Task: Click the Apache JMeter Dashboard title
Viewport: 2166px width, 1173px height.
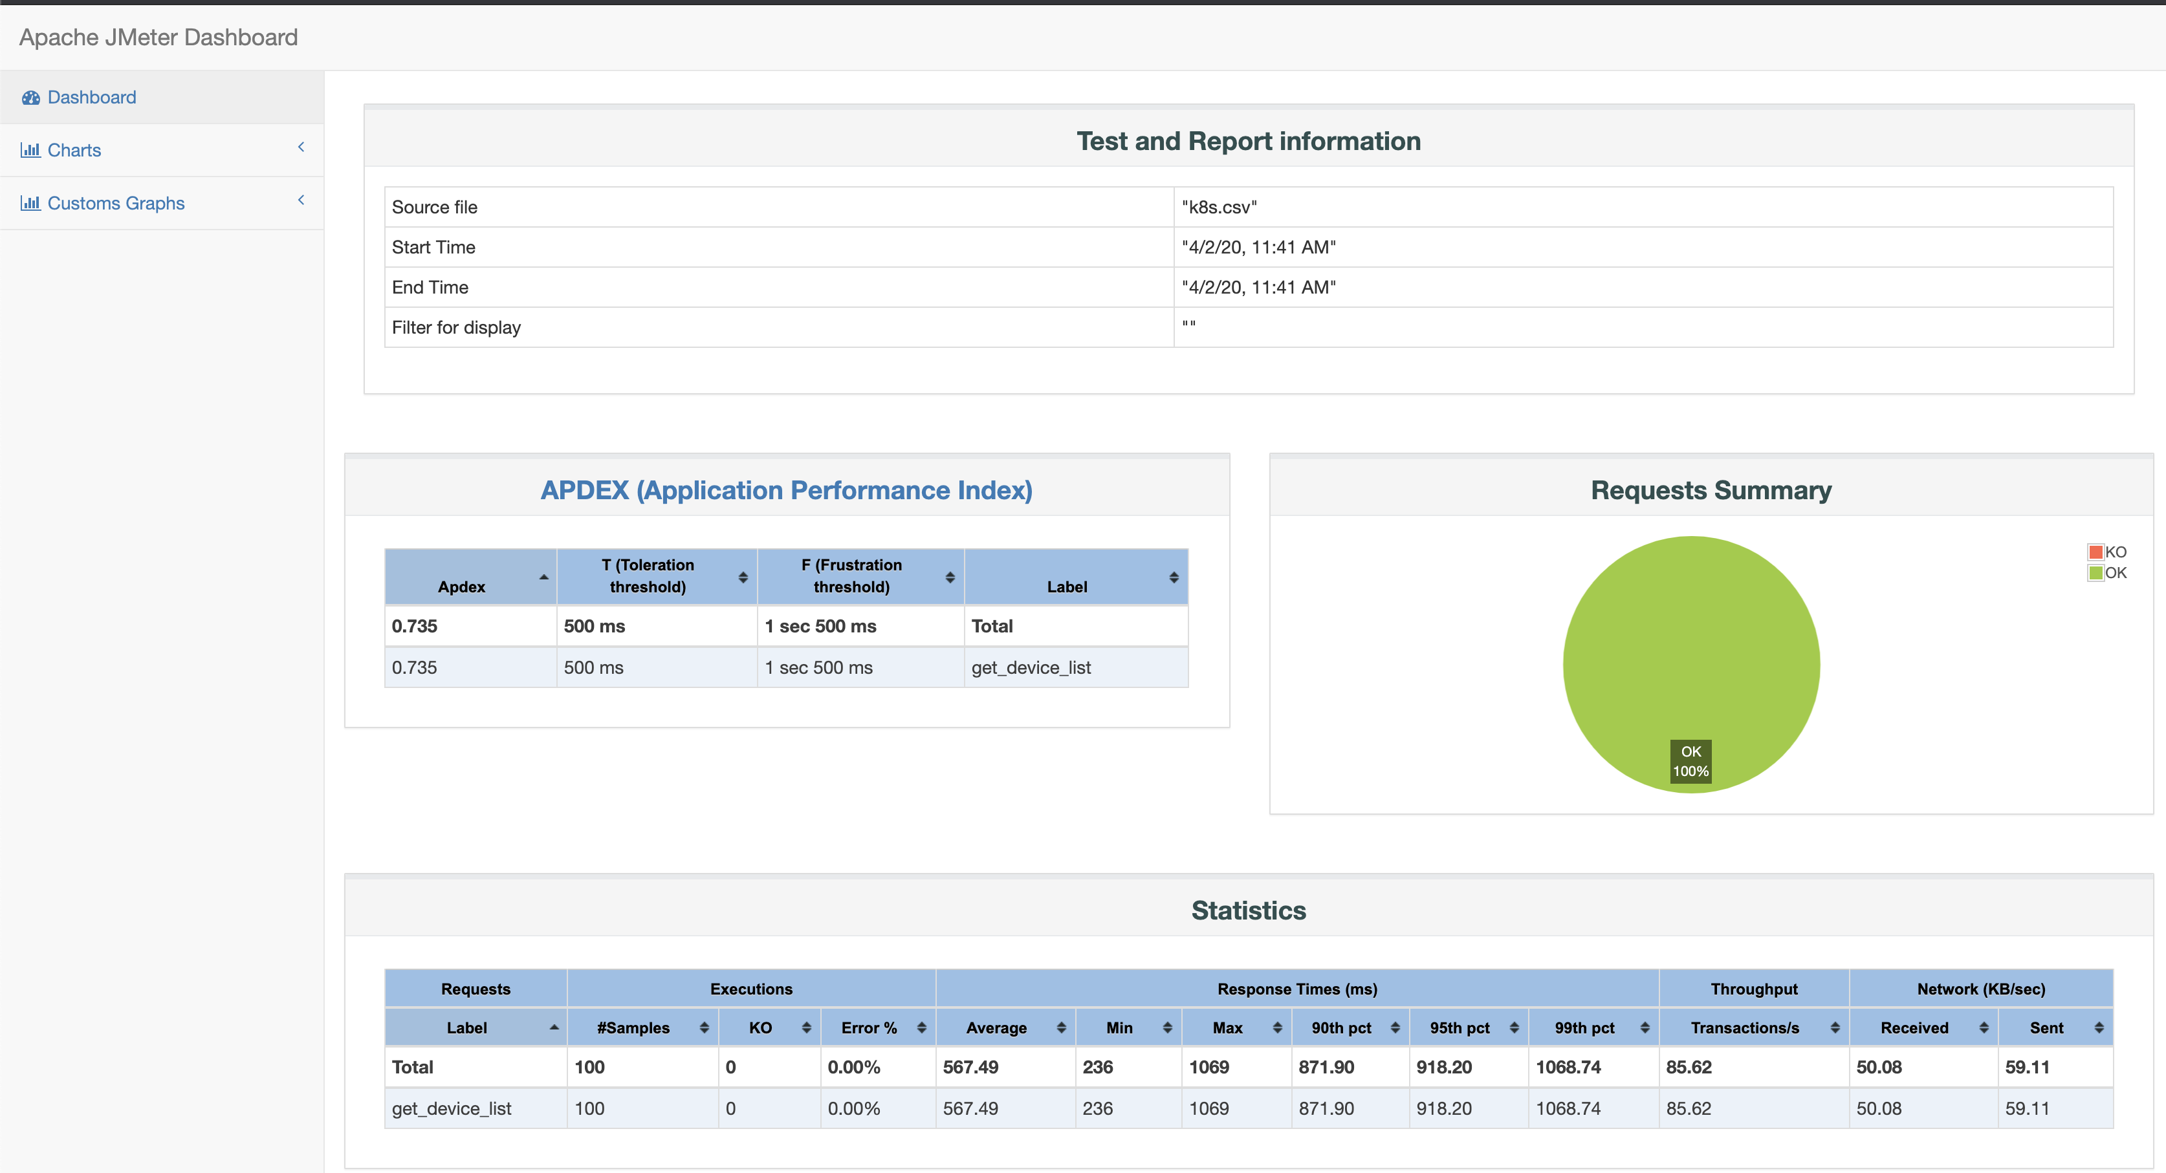Action: pos(158,37)
